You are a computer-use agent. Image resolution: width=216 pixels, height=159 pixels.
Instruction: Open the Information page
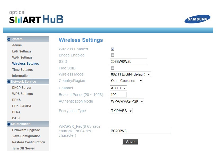pyautogui.click(x=21, y=76)
